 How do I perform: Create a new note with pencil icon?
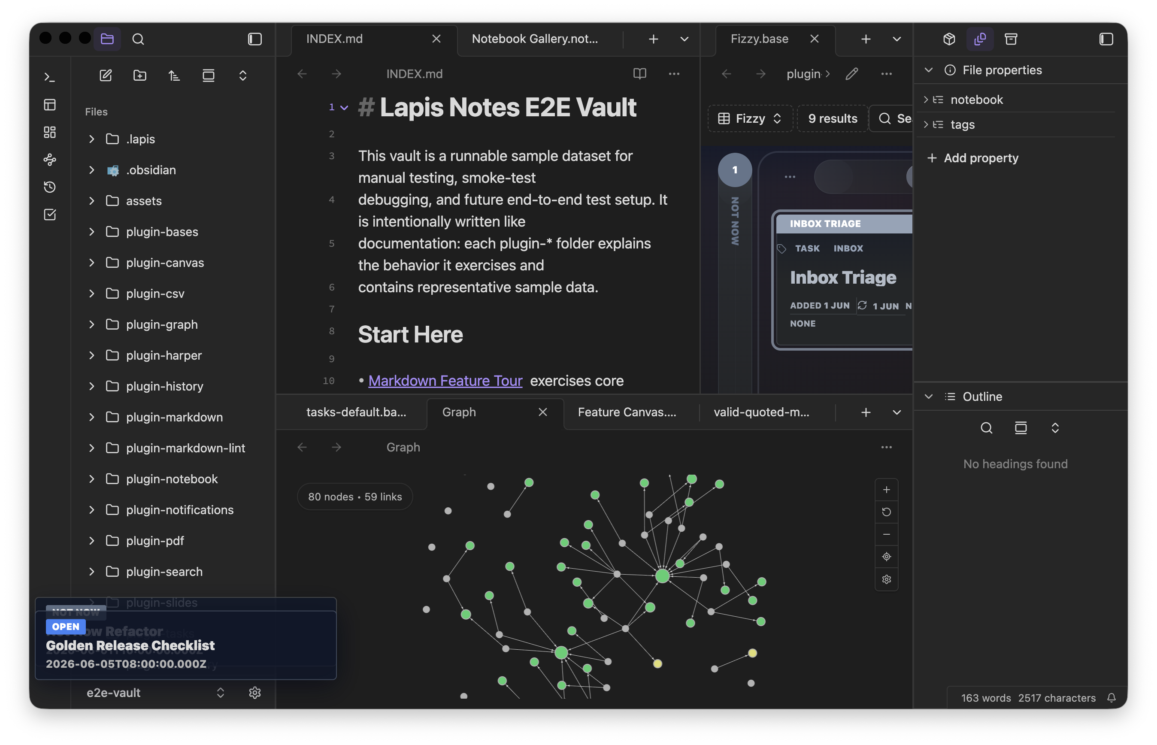click(106, 76)
